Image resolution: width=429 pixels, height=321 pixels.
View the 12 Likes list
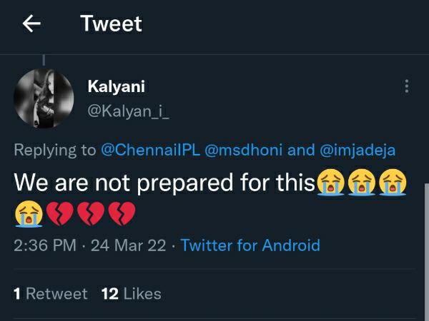click(x=132, y=293)
